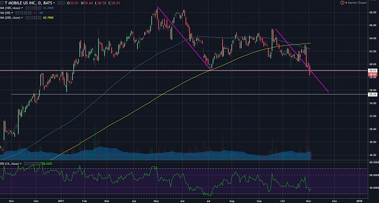The image size is (379, 203).
Task: Click the MA (100, close) legend label
Action: tap(10, 8)
